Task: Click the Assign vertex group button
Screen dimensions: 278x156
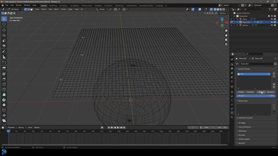Action: pos(241,92)
